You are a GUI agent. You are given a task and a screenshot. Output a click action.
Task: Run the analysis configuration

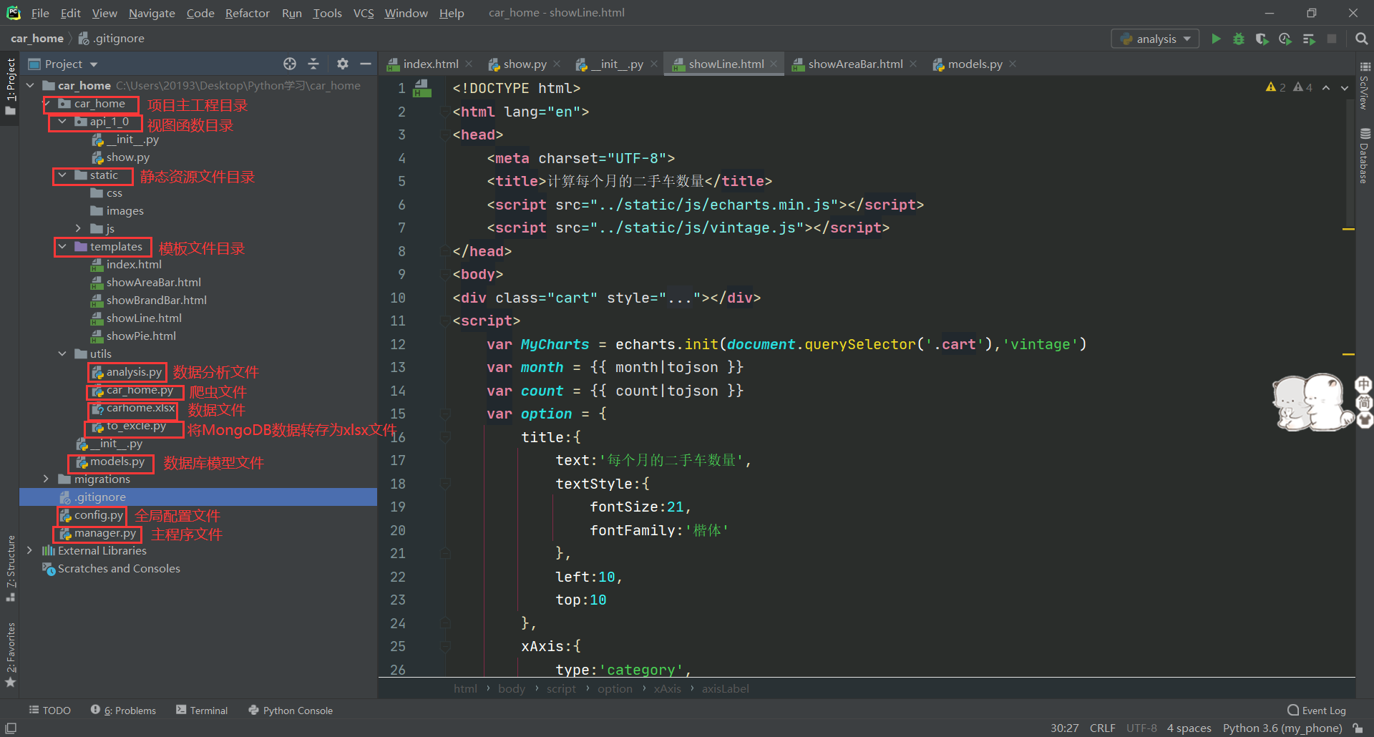point(1216,39)
